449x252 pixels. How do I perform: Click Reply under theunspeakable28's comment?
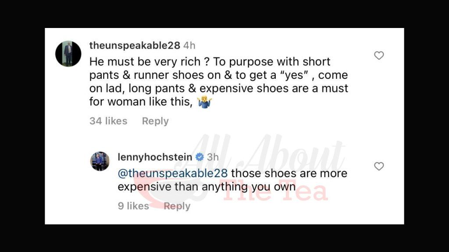pos(155,121)
